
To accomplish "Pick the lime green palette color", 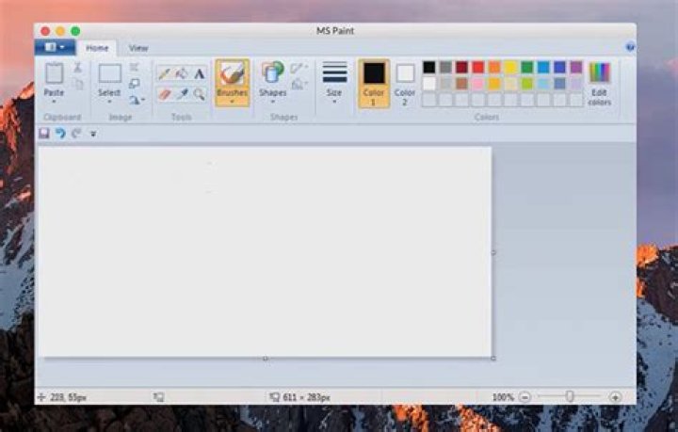I will coord(526,84).
